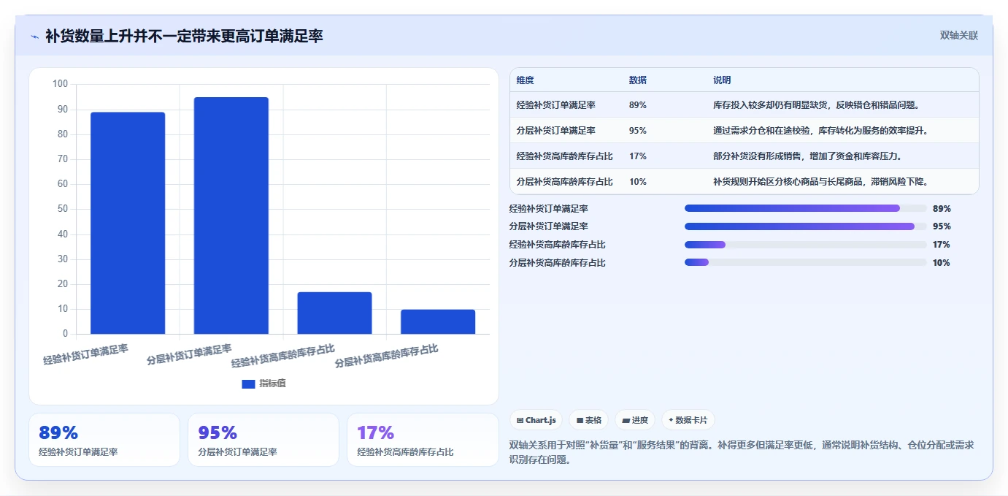1008x496 pixels.
Task: Click the y-axis tick value 50
Action: [63, 209]
